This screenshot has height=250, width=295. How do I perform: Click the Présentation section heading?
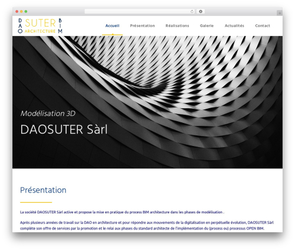point(43,190)
